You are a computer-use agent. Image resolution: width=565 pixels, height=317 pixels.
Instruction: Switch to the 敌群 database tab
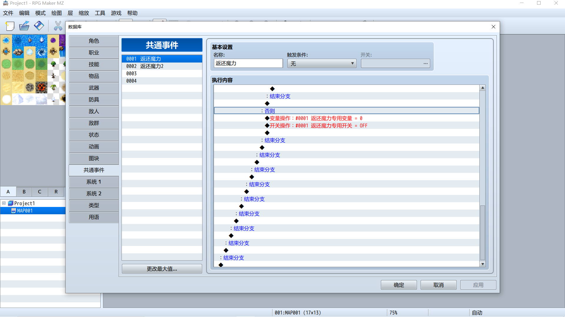(x=94, y=123)
